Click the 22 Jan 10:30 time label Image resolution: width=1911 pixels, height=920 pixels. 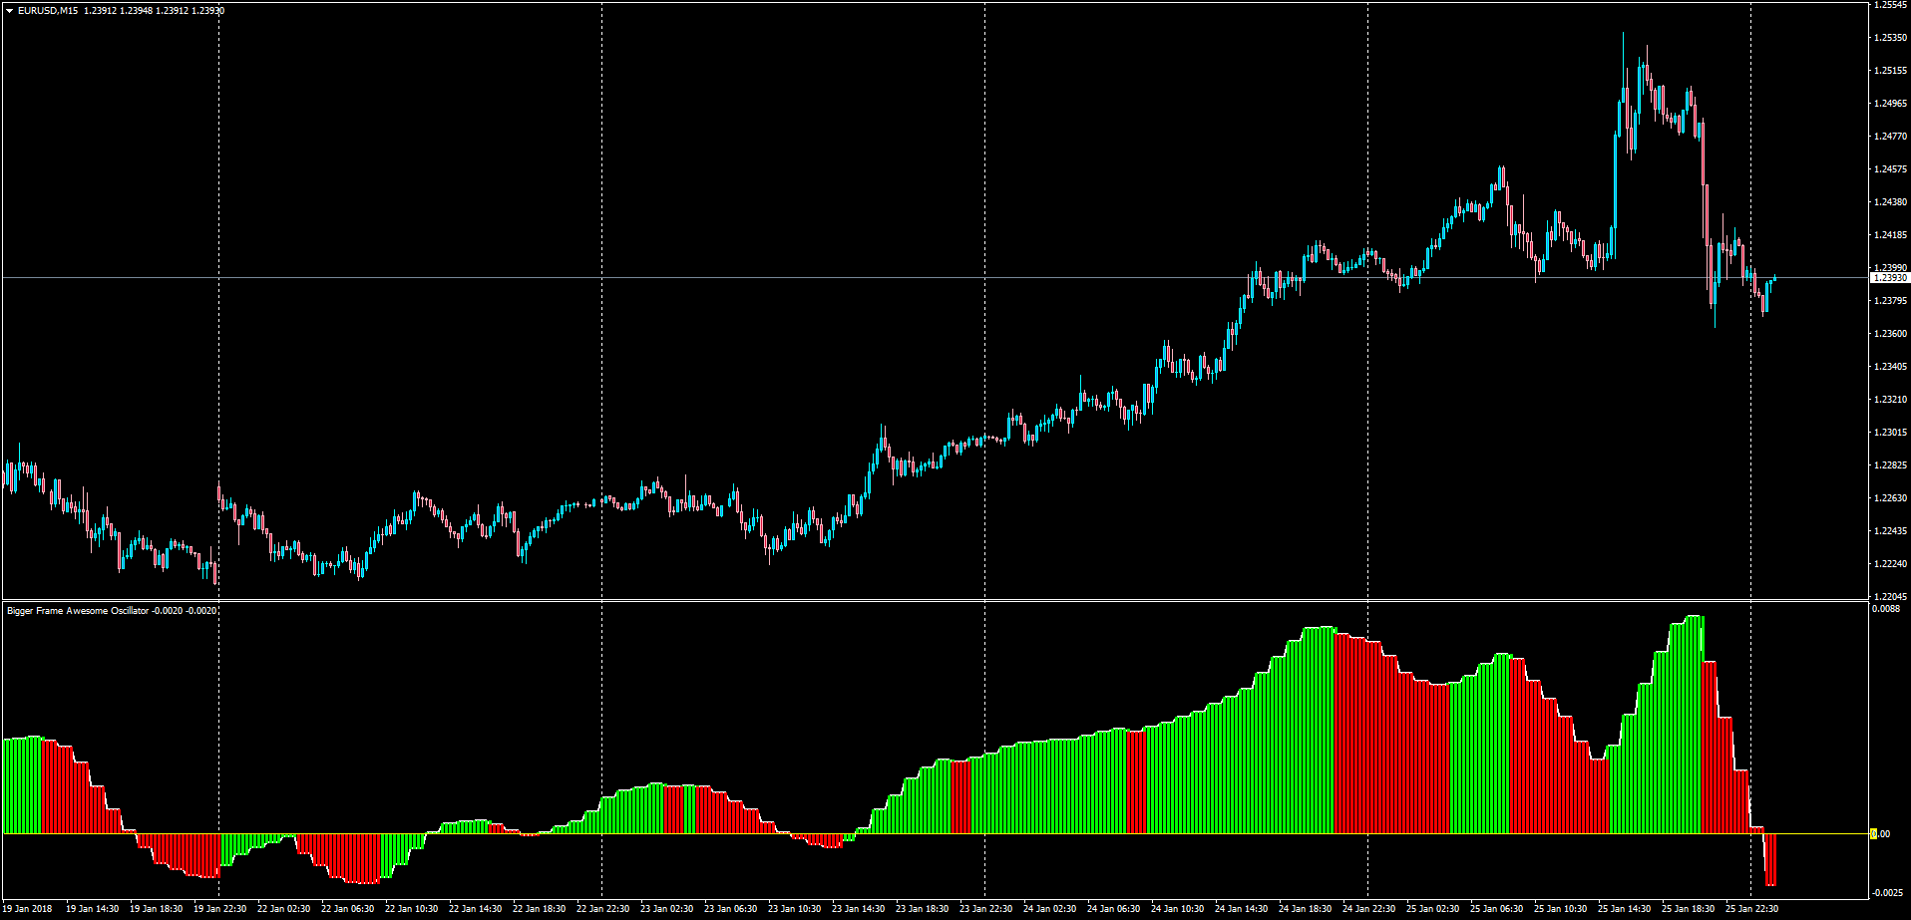point(412,909)
